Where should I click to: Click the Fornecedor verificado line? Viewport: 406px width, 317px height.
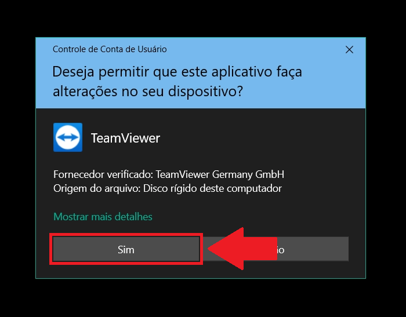coord(169,174)
